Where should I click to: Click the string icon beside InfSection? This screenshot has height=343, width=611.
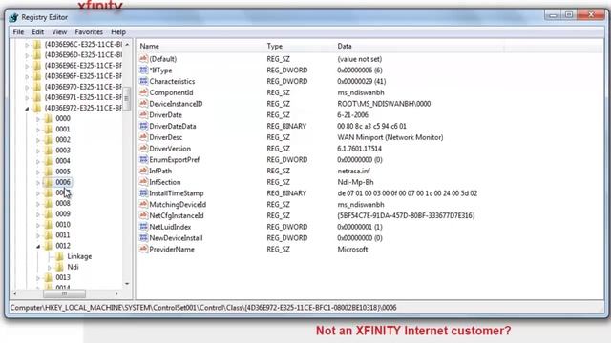[144, 182]
